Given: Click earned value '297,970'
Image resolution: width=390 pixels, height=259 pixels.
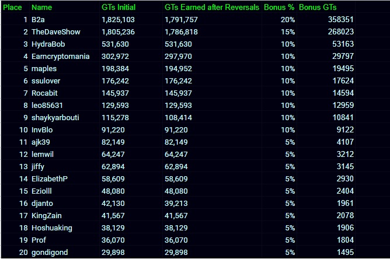Looking at the screenshot, I should pos(178,57).
